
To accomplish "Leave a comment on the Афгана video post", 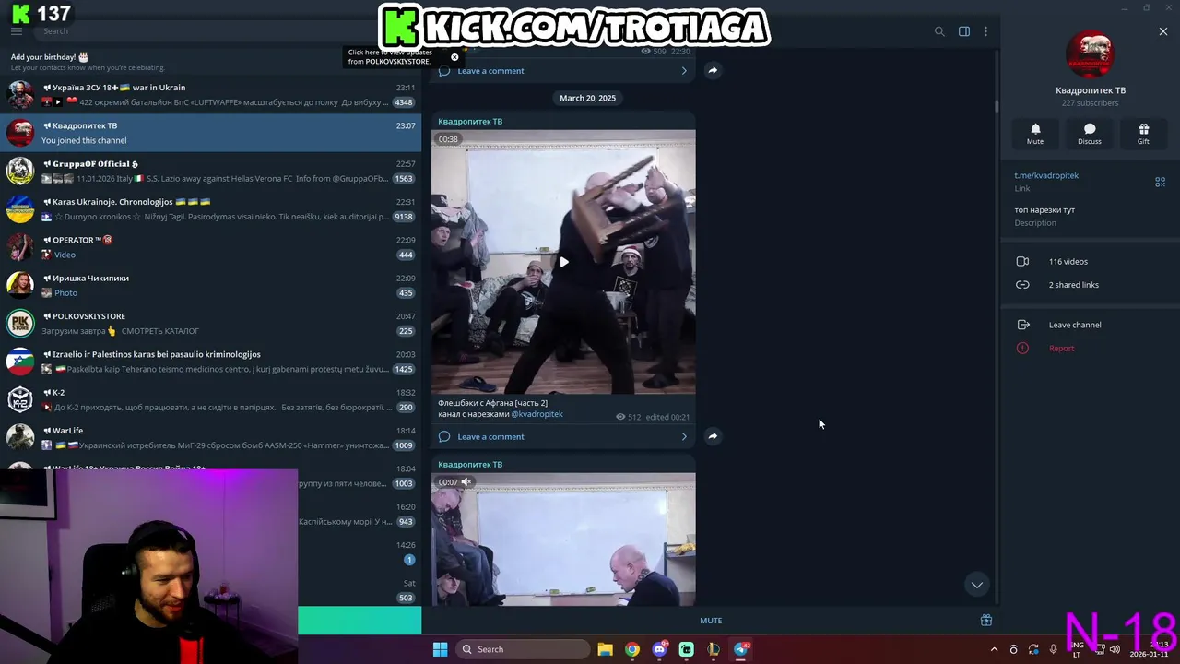I will 490,437.
